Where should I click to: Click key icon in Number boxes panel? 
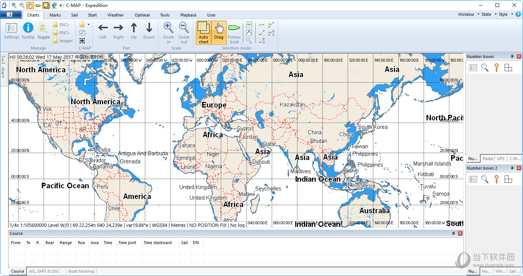point(496,68)
